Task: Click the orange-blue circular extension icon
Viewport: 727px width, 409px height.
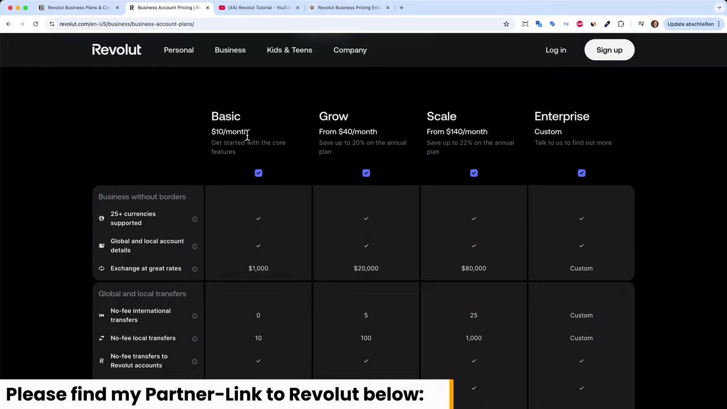Action: [x=593, y=24]
